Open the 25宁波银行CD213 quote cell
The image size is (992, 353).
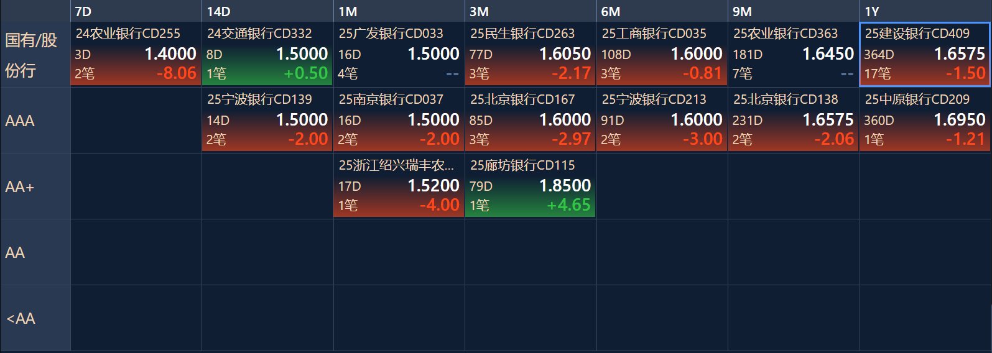coord(662,120)
